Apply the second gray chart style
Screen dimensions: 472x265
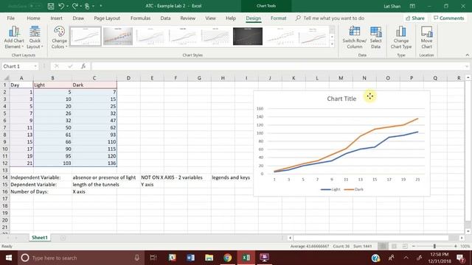(x=118, y=36)
